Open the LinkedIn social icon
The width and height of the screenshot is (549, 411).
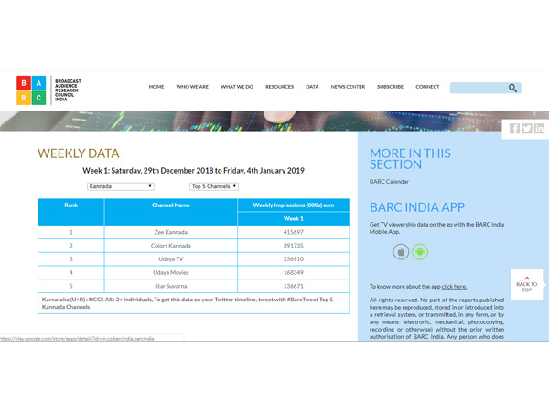pos(539,129)
